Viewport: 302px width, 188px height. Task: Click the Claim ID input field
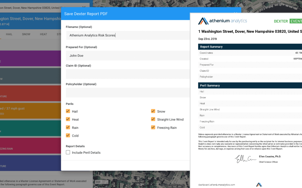128,74
